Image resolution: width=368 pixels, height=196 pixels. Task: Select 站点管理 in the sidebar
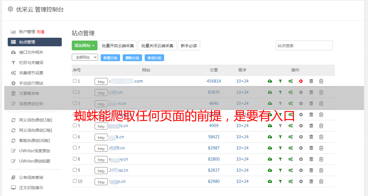point(35,42)
